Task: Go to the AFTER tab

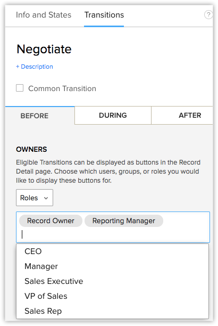Action: click(182, 116)
